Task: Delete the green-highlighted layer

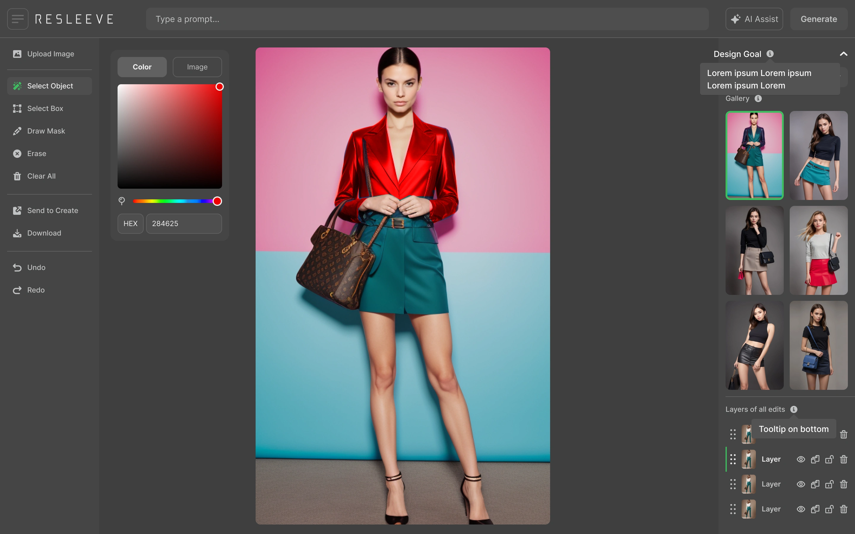Action: pyautogui.click(x=844, y=459)
